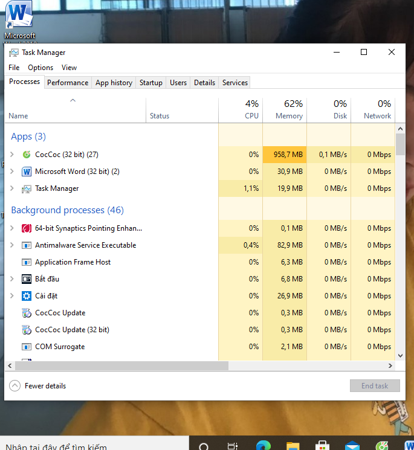Switch to the Startup tab
The image size is (414, 450).
click(x=150, y=83)
